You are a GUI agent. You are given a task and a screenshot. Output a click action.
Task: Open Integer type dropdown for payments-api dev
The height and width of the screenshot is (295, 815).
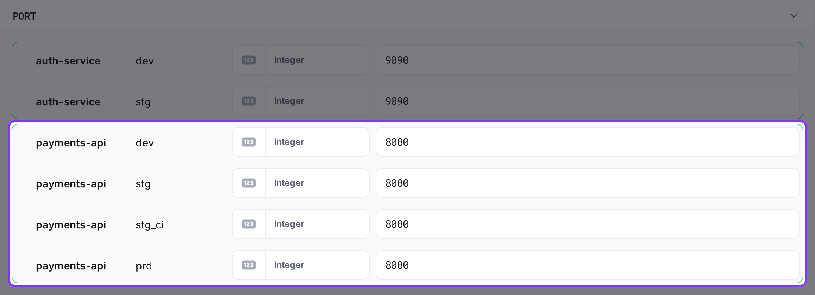click(x=317, y=142)
